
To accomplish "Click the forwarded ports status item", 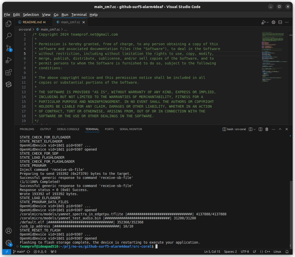I will point(54,252).
